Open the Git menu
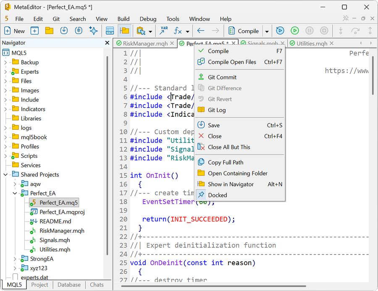This screenshot has height=291, width=378. (56, 19)
